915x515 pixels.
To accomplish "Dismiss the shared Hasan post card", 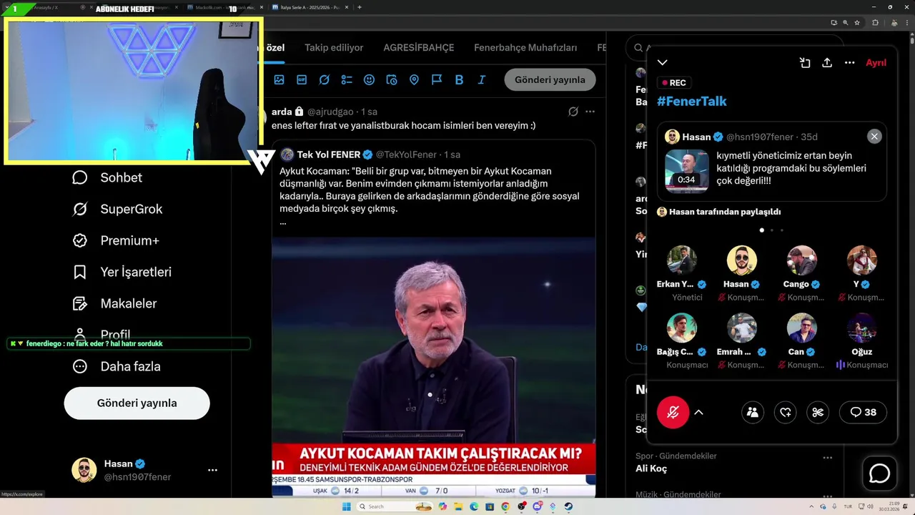I will pyautogui.click(x=874, y=136).
